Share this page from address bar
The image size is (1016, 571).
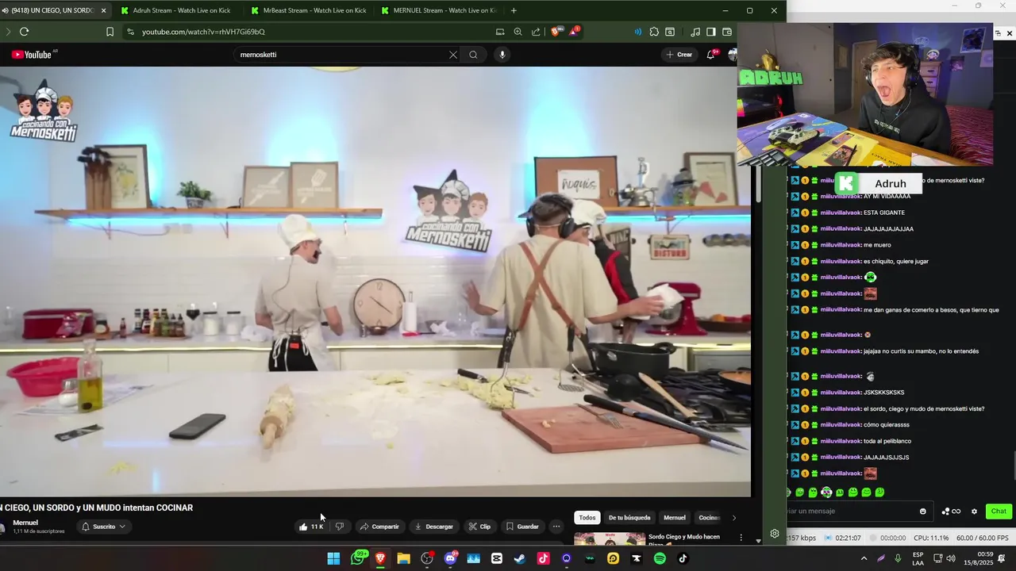coord(536,32)
